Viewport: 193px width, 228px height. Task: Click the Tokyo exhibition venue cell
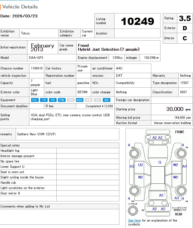39,33
